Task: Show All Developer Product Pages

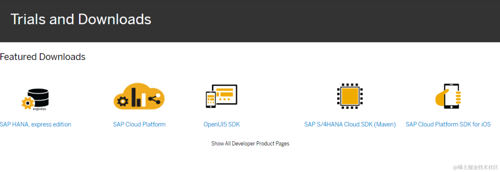Action: pos(250,144)
